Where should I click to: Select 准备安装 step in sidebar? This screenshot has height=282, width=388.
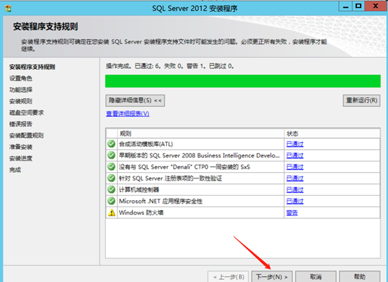pyautogui.click(x=21, y=147)
